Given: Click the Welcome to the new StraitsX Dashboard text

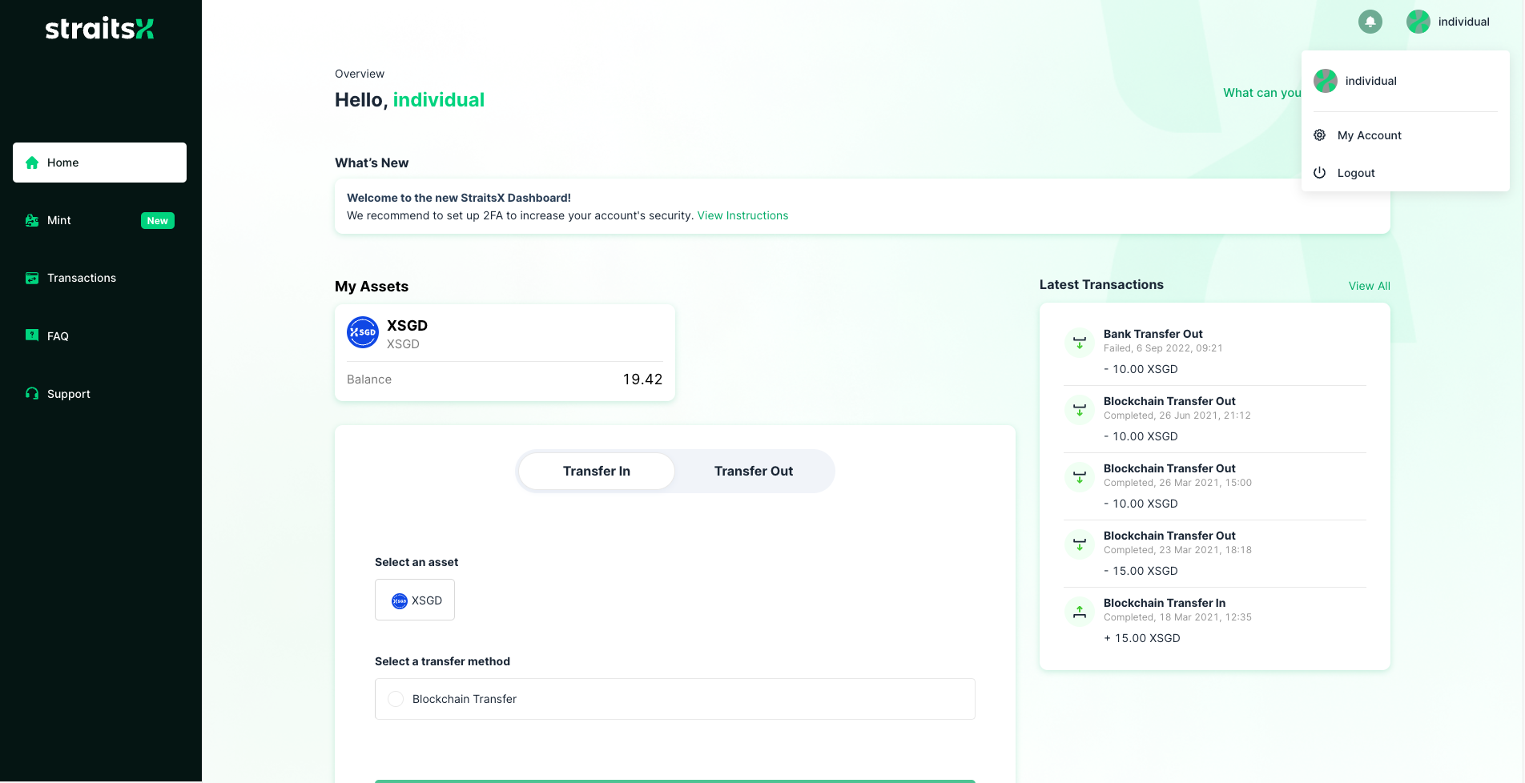Looking at the screenshot, I should click(x=459, y=198).
